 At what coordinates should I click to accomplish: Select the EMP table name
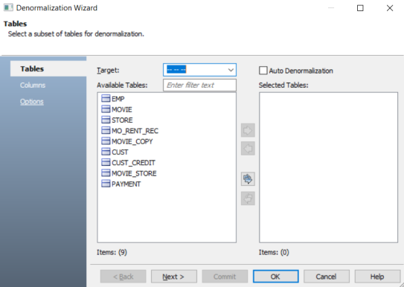click(118, 99)
